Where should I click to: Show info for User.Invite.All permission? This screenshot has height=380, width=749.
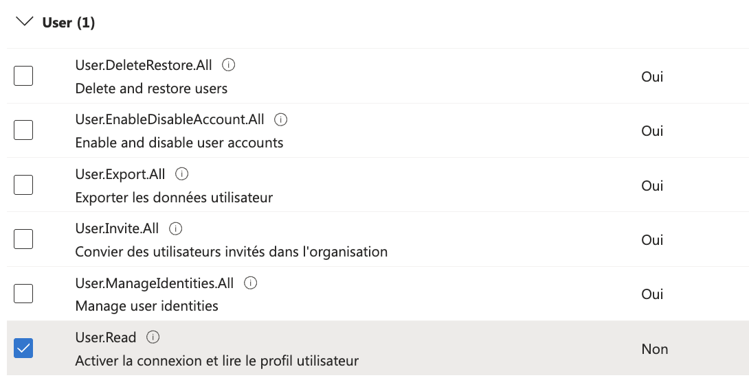[x=176, y=228]
